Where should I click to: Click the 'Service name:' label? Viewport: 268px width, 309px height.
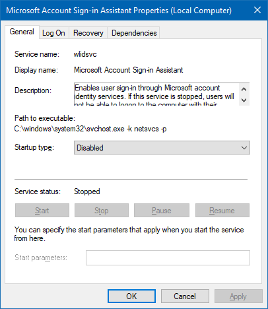(37, 54)
